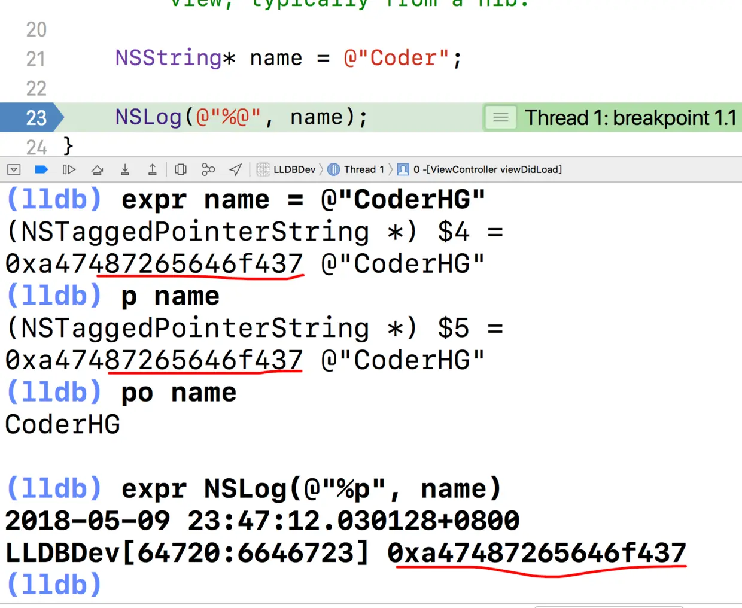This screenshot has height=608, width=742.
Task: Hide the debug area with the toggle icon
Action: 14,169
